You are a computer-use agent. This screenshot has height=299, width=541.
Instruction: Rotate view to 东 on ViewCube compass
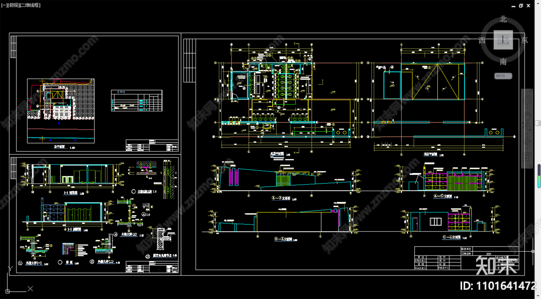524,40
